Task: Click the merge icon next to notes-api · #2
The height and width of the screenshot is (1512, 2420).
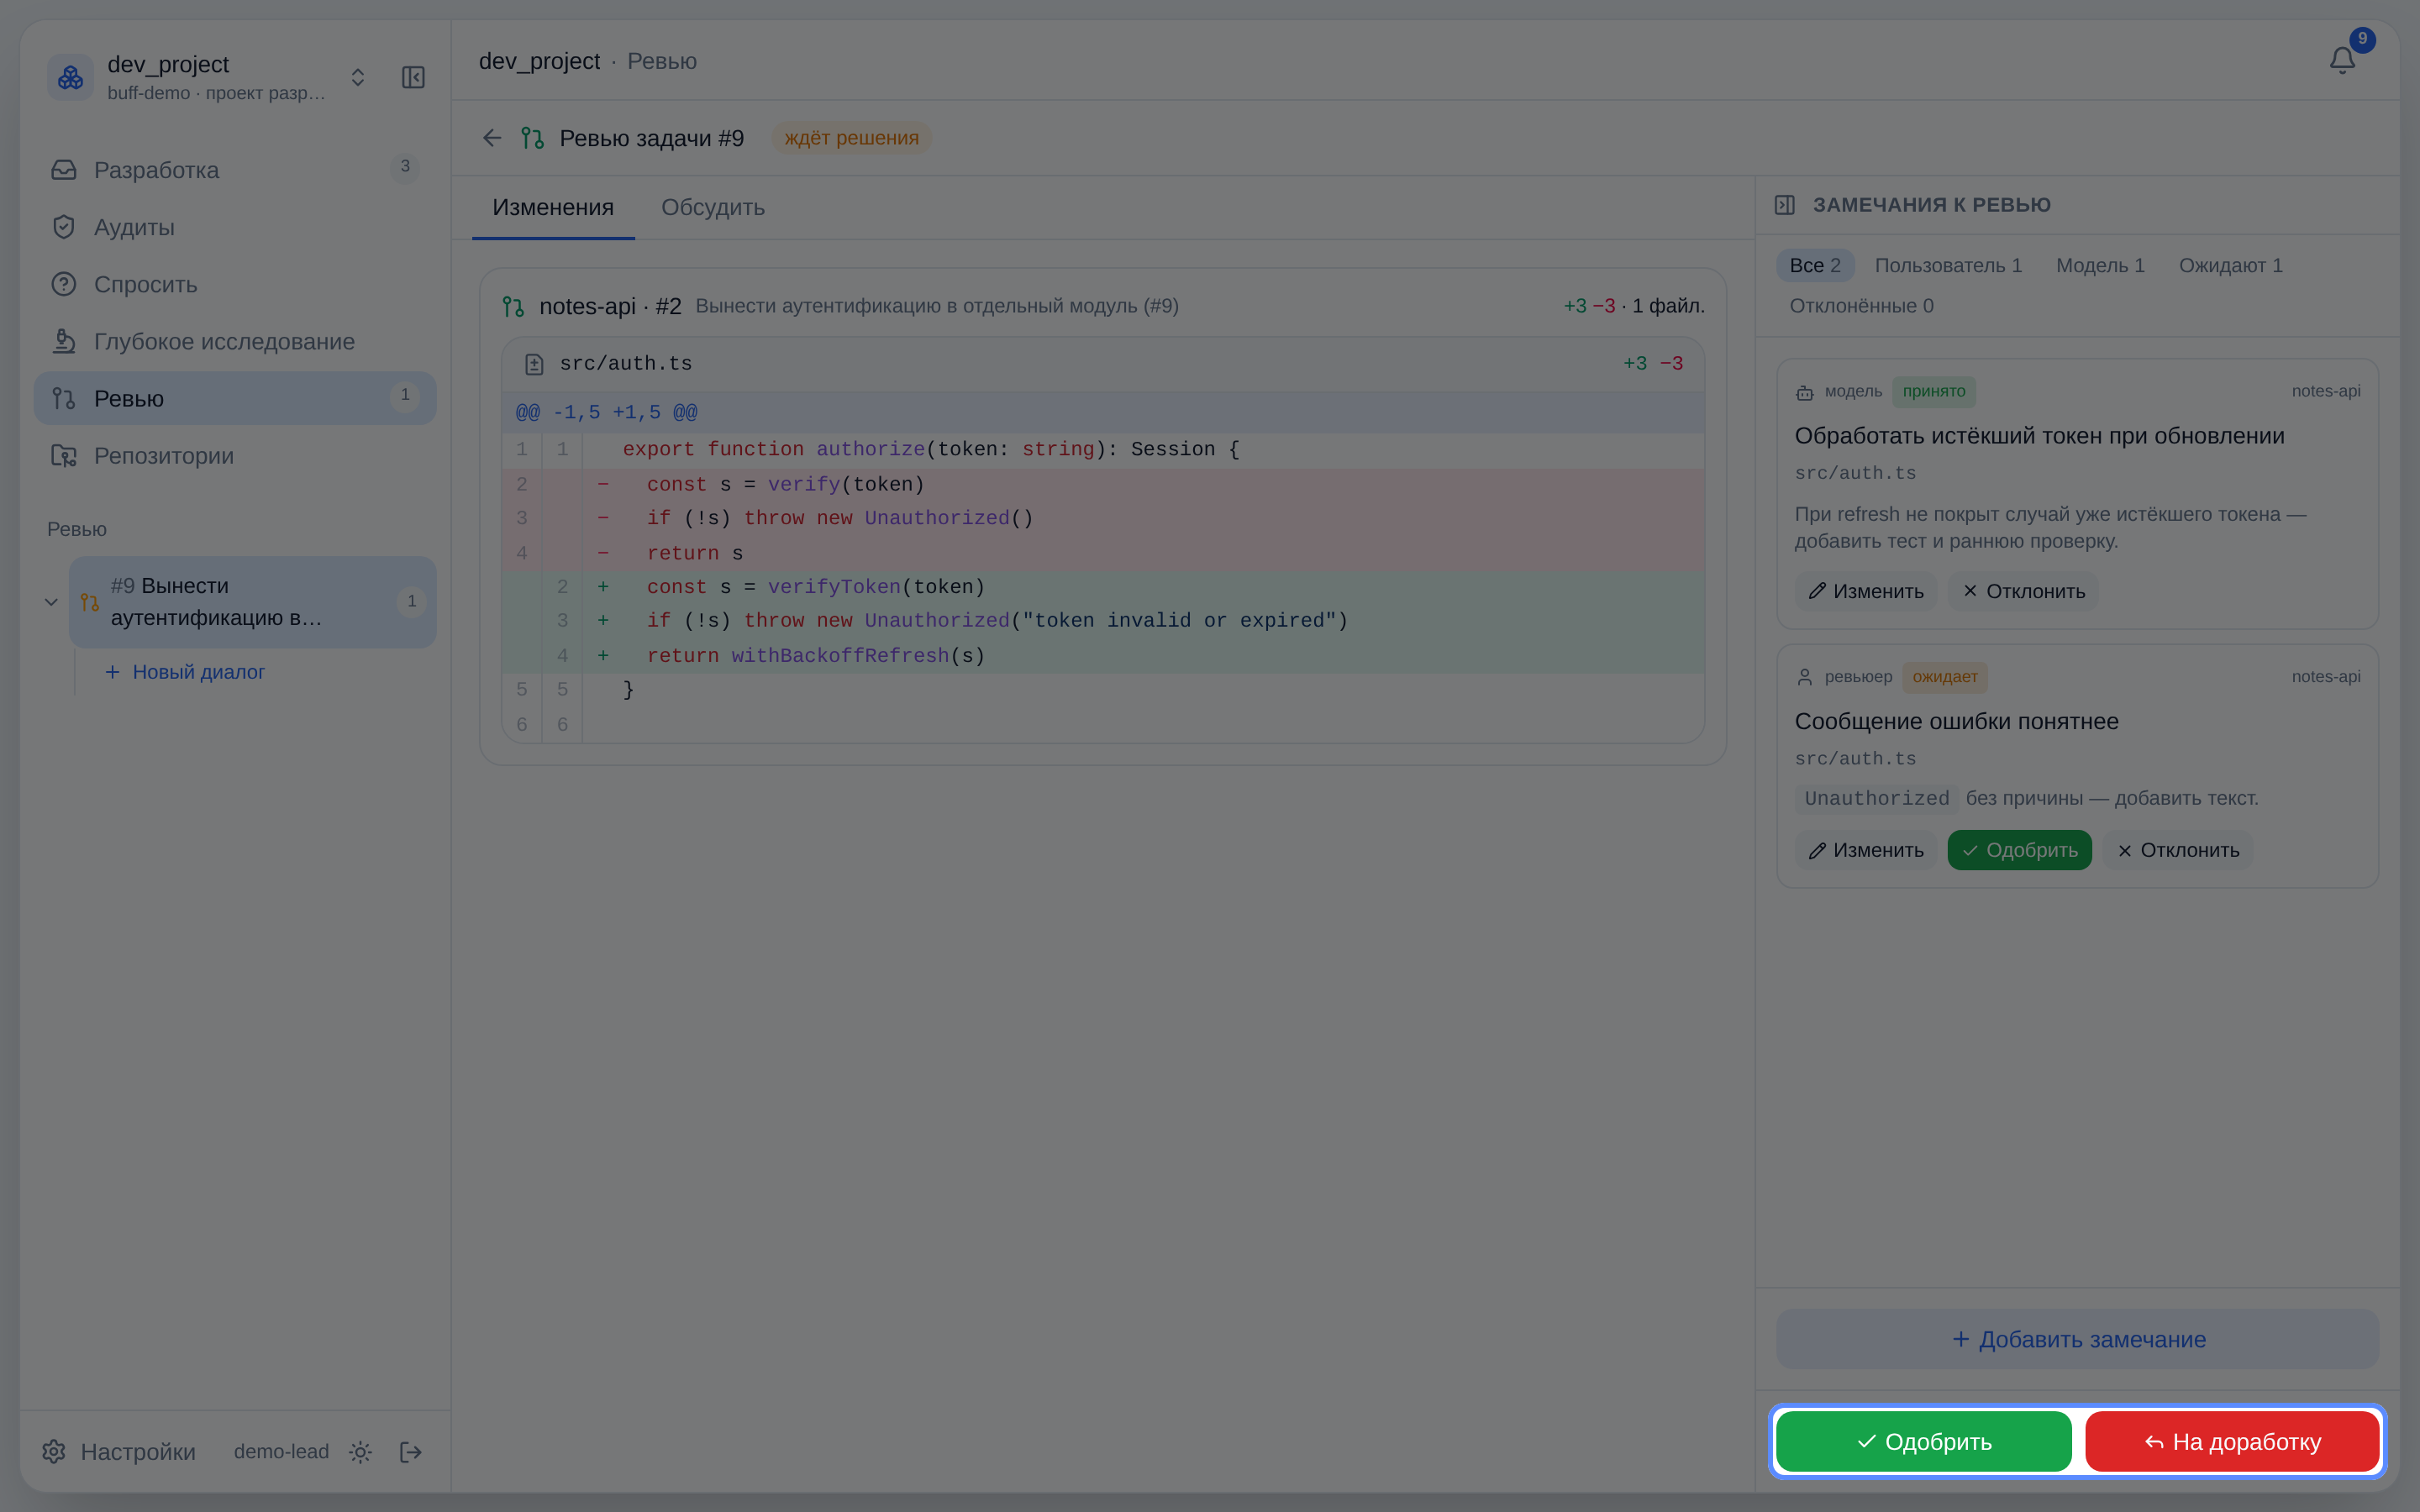Action: click(513, 306)
